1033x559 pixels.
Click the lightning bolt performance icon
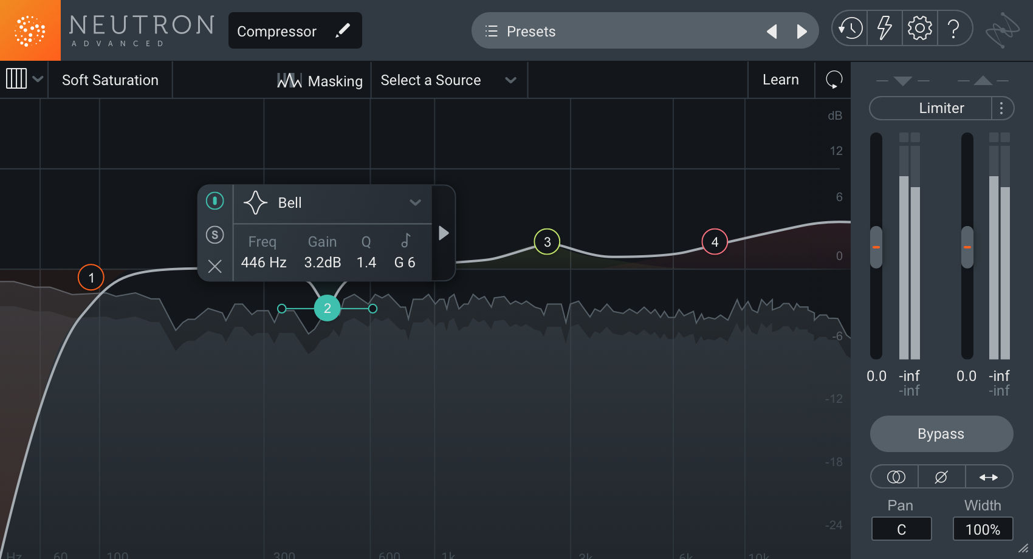tap(885, 28)
